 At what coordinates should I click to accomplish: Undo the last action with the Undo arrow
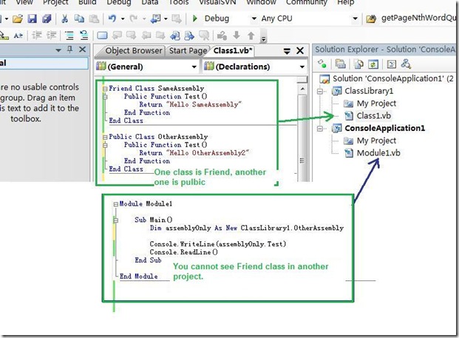point(112,18)
